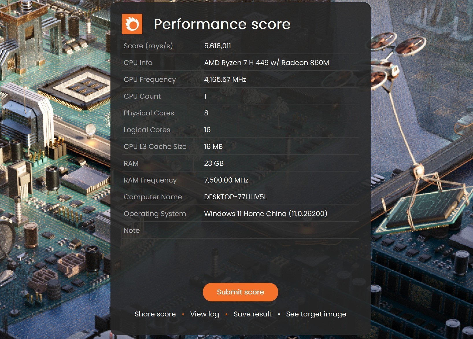The width and height of the screenshot is (473, 339).
Task: Open the View log link
Action: pos(205,314)
